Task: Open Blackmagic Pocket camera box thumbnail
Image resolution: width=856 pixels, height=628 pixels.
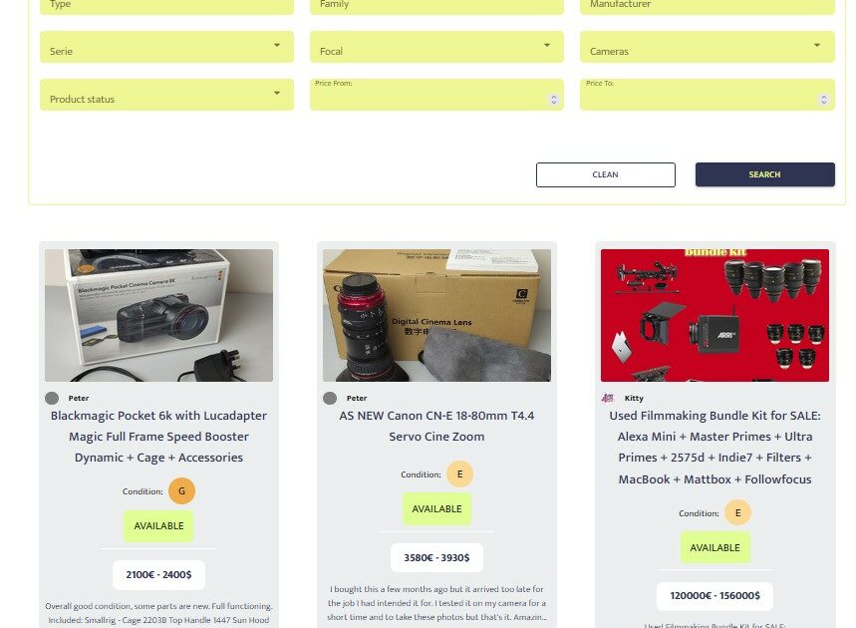Action: point(158,315)
